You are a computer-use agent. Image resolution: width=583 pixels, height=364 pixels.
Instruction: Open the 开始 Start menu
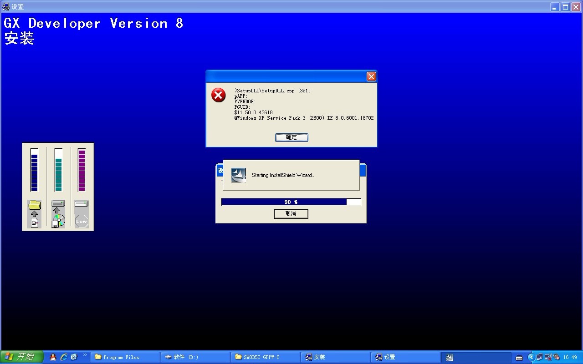click(x=22, y=357)
